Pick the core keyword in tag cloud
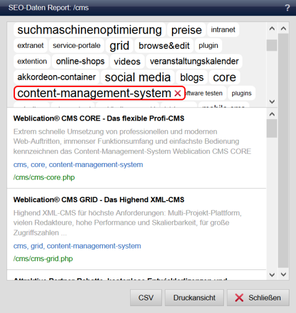296x313 pixels. [x=224, y=77]
